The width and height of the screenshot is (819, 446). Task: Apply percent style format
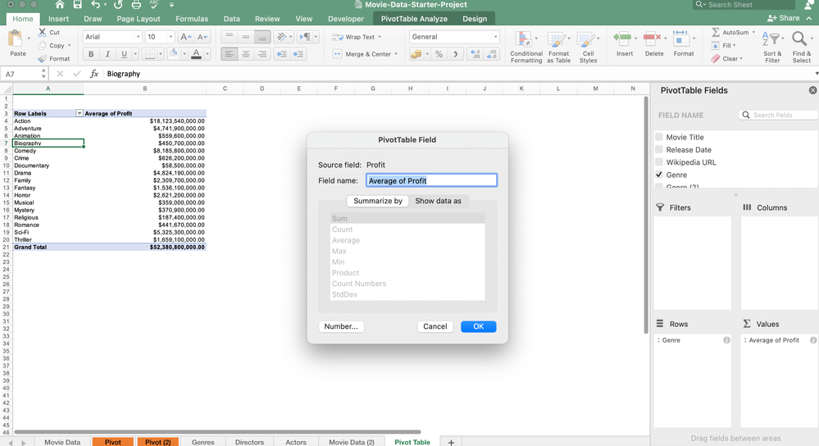pyautogui.click(x=439, y=54)
